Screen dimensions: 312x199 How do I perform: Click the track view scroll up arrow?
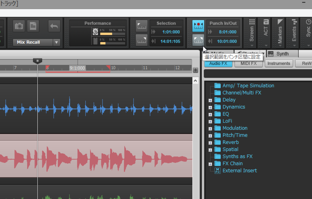195,81
